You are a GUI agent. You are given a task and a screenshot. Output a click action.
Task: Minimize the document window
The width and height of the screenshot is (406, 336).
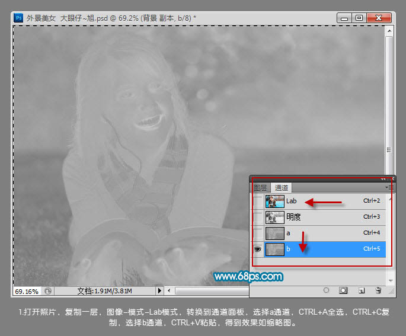(x=344, y=18)
